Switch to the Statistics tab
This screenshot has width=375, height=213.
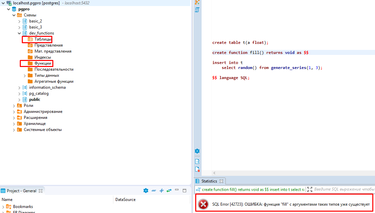click(209, 181)
